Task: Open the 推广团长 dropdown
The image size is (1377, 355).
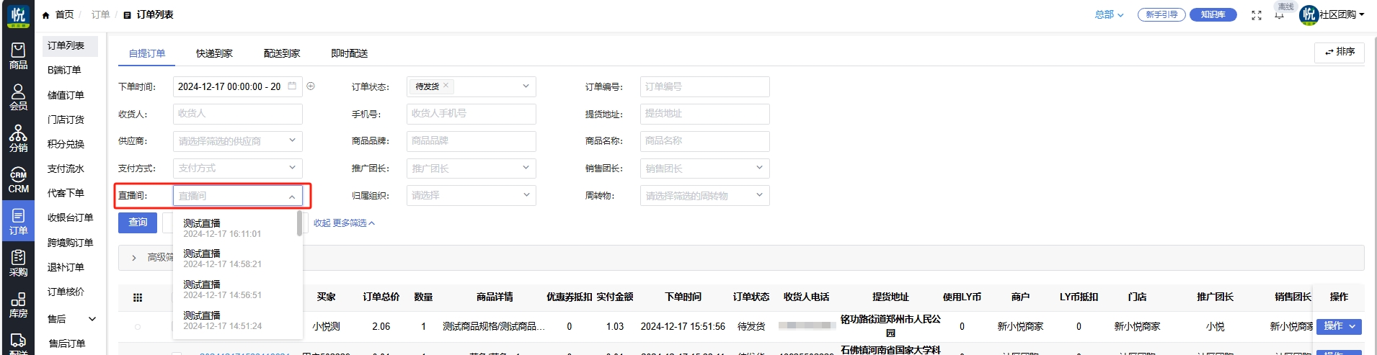Action: [471, 168]
